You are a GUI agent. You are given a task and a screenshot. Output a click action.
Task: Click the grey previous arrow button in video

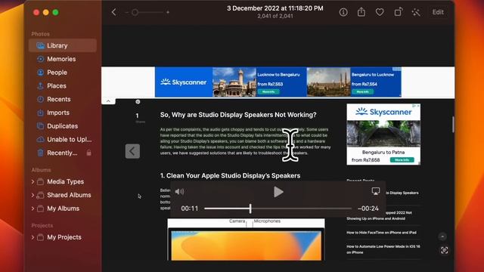tap(132, 151)
